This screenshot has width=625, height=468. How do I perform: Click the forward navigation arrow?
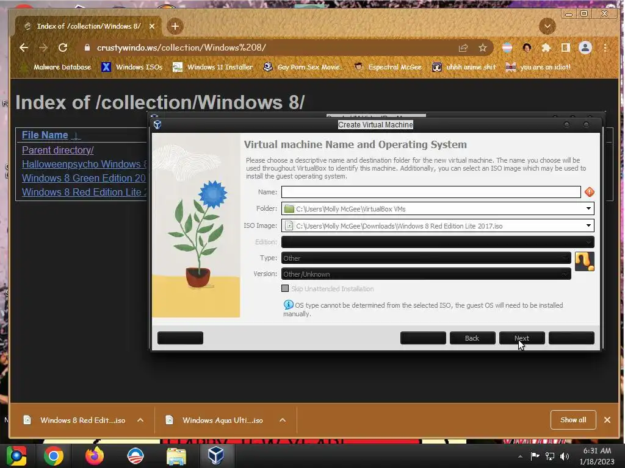coord(43,48)
